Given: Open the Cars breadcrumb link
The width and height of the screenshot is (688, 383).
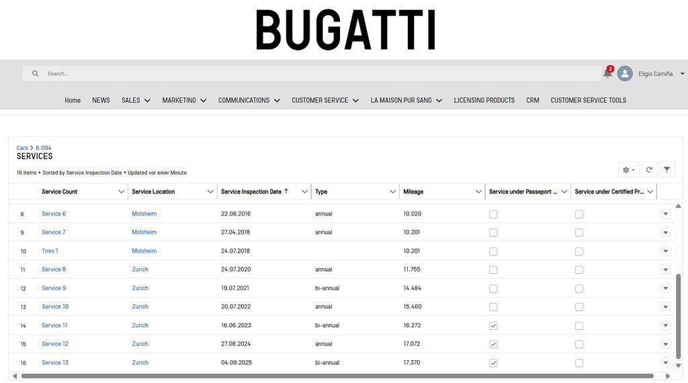Looking at the screenshot, I should [x=22, y=148].
